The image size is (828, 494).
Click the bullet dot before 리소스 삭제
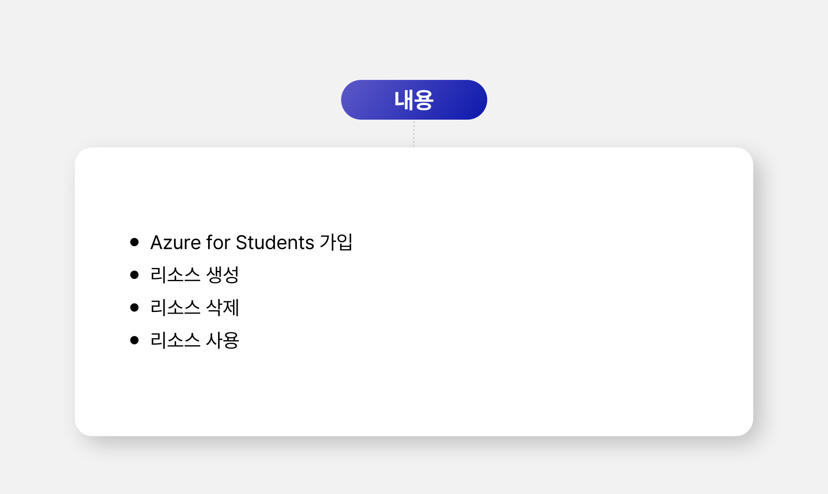tap(134, 308)
